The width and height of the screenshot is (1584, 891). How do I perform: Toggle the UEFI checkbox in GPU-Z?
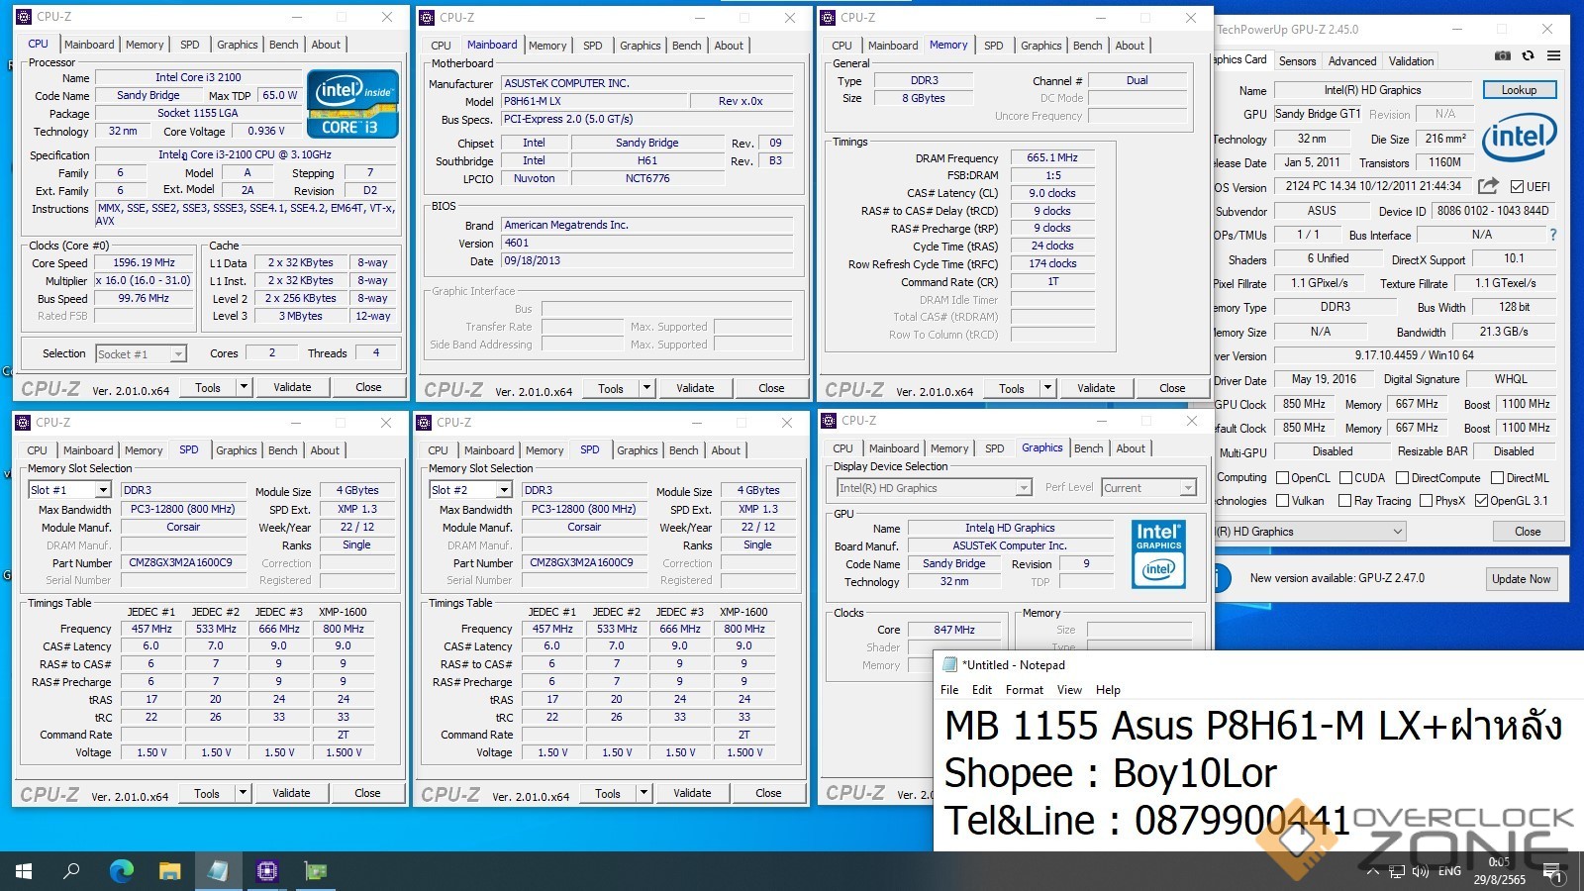(1517, 187)
